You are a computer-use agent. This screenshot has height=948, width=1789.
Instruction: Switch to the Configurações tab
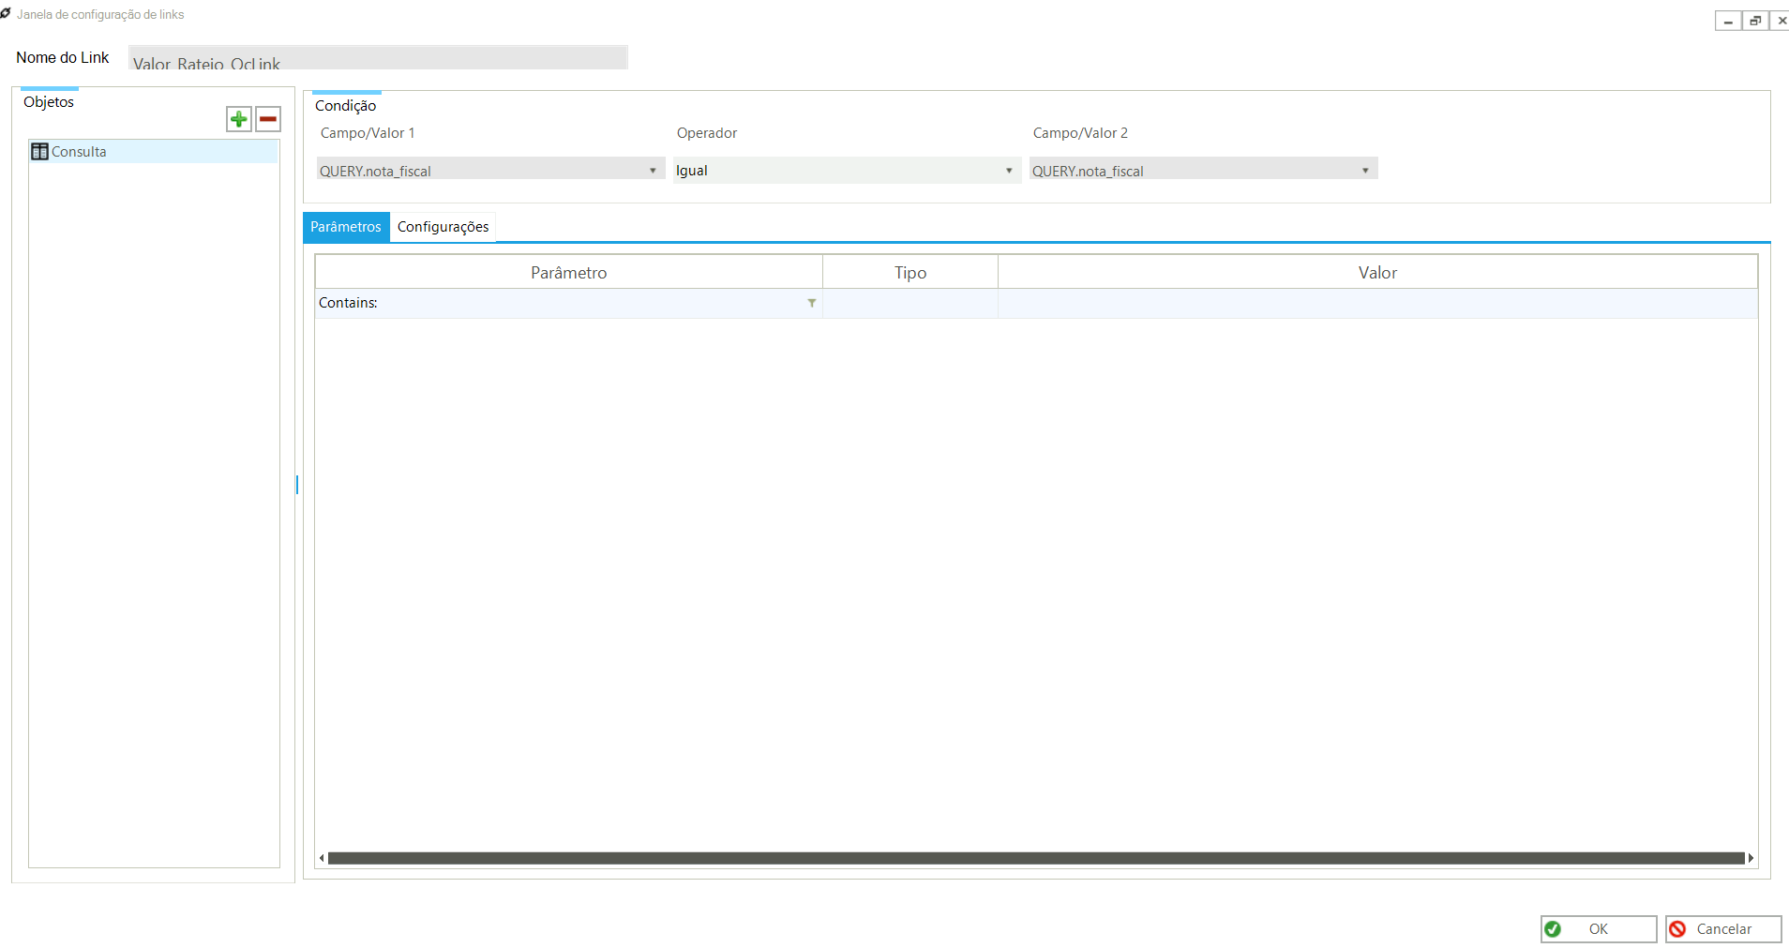pyautogui.click(x=443, y=227)
